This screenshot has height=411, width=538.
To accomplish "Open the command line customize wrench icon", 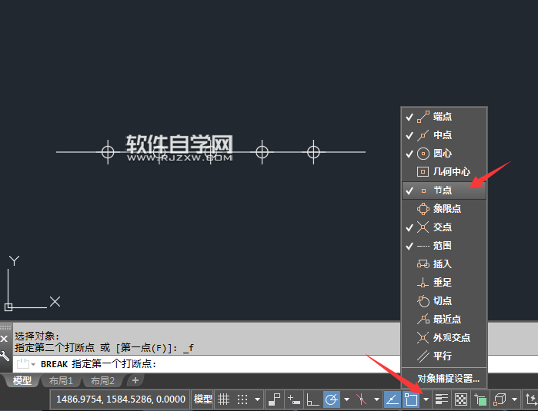I will coord(5,356).
